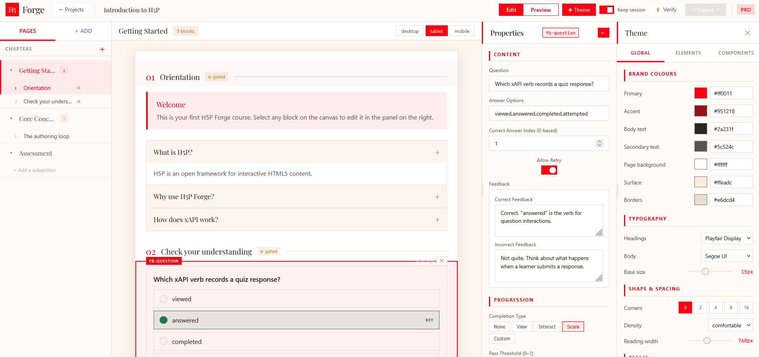Image resolution: width=759 pixels, height=357 pixels.
Task: Click the Surface colour swatch
Action: (x=701, y=182)
